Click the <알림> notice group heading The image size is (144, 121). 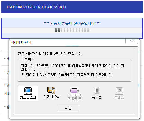[27, 60]
